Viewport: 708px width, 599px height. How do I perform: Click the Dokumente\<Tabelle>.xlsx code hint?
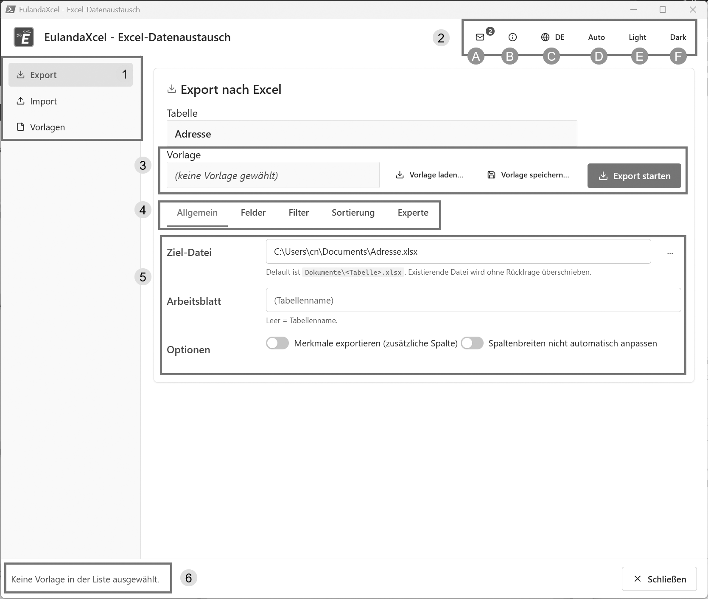pyautogui.click(x=353, y=272)
